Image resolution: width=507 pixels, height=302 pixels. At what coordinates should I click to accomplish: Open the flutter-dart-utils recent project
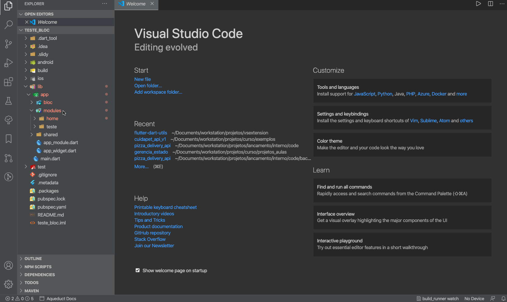(151, 133)
